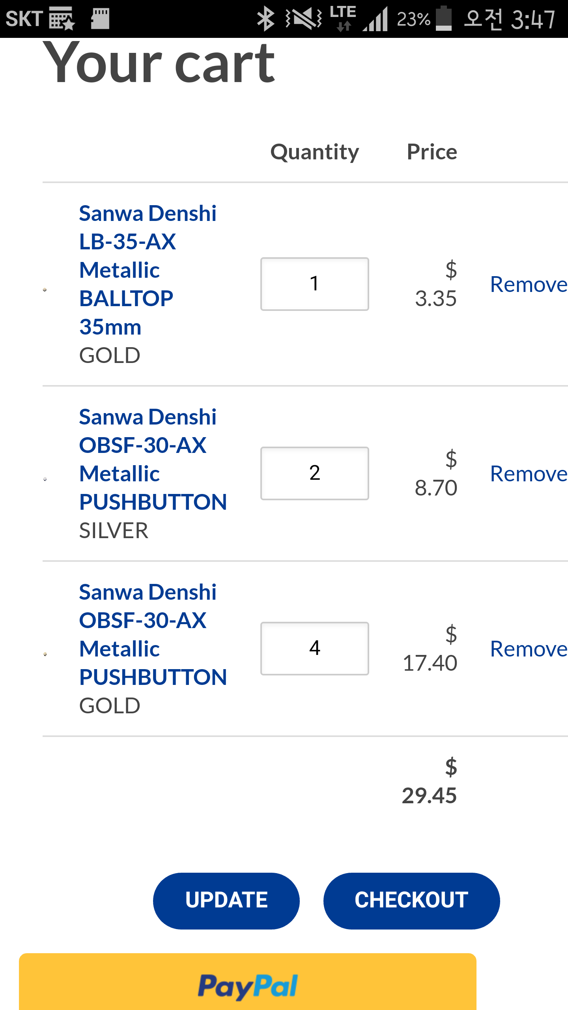Screen dimensions: 568x1010
Task: Tap the muted vibrate status icon
Action: coord(303,19)
